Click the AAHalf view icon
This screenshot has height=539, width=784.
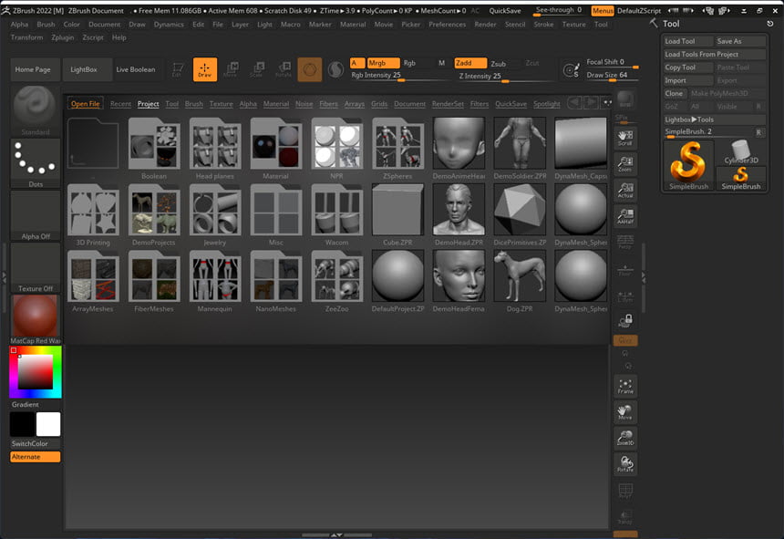pyautogui.click(x=625, y=216)
